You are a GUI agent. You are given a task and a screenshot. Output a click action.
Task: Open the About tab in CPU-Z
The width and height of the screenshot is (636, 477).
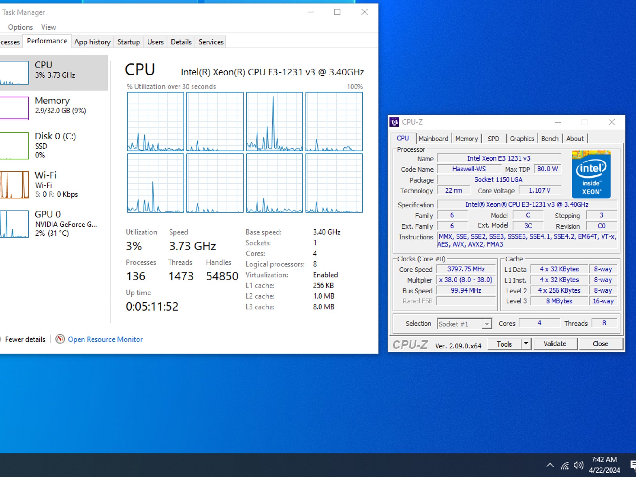[575, 139]
